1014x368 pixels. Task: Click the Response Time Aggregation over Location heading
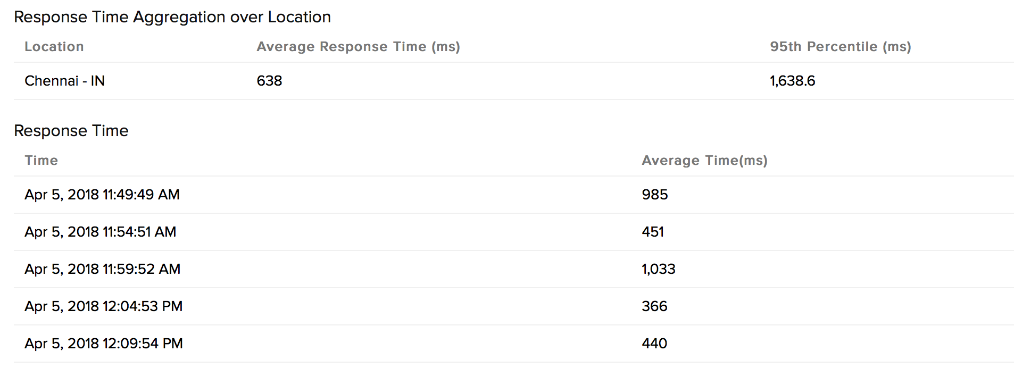coord(172,17)
